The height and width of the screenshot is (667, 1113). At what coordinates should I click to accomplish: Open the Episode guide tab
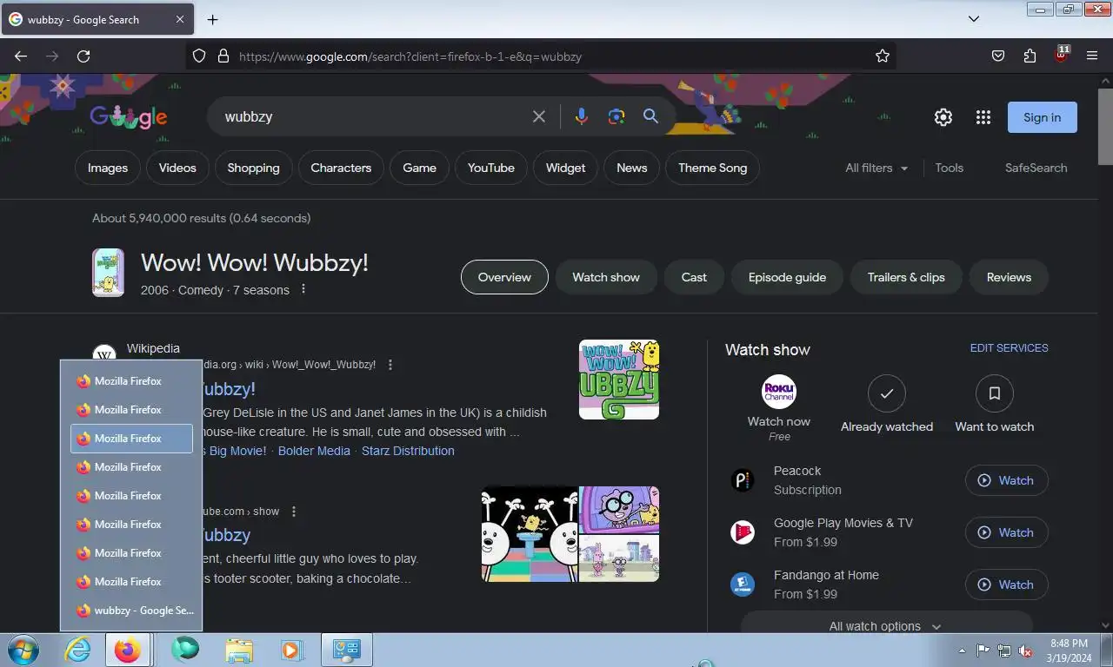coord(787,277)
